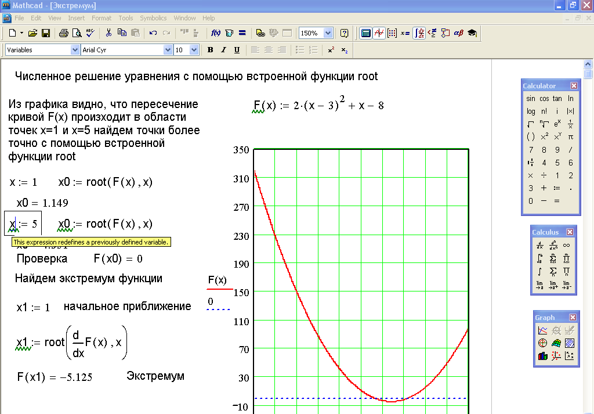Viewport: 594px width, 414px height.
Task: Open a file with the Open folder icon
Action: pyautogui.click(x=32, y=33)
